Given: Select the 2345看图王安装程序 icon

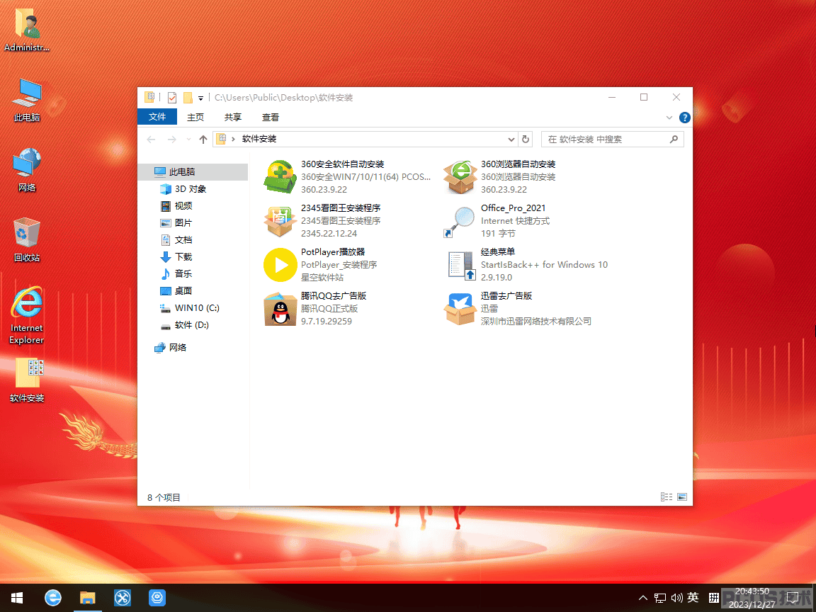Looking at the screenshot, I should pos(280,221).
